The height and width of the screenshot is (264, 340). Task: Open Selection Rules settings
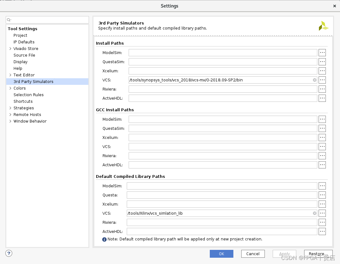(28, 95)
